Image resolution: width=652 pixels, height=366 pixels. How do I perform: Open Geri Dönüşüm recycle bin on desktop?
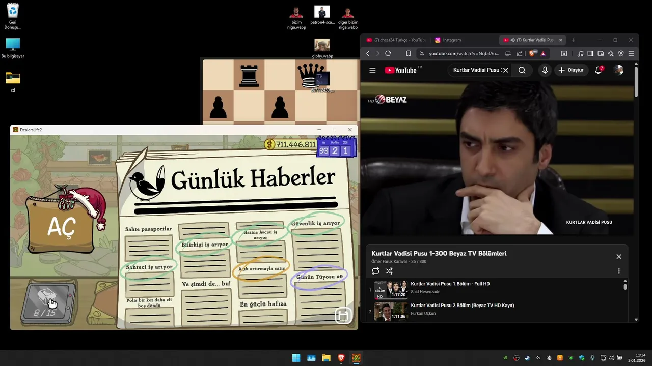tap(13, 16)
